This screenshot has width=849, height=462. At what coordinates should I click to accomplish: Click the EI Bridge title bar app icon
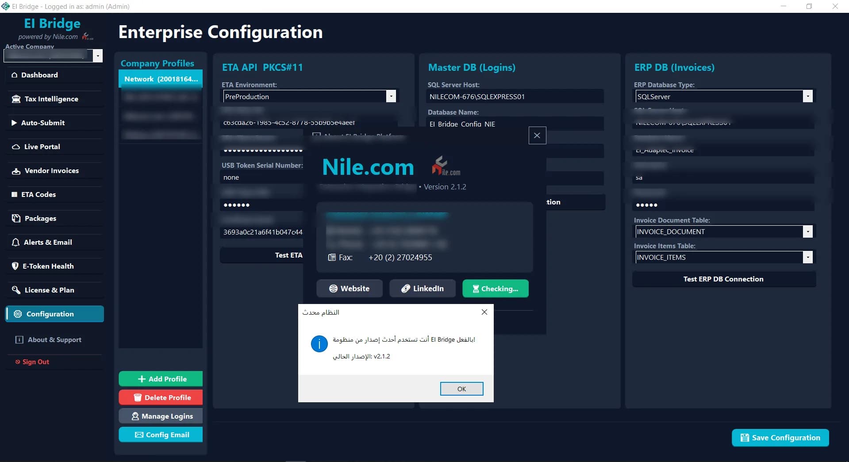click(5, 6)
